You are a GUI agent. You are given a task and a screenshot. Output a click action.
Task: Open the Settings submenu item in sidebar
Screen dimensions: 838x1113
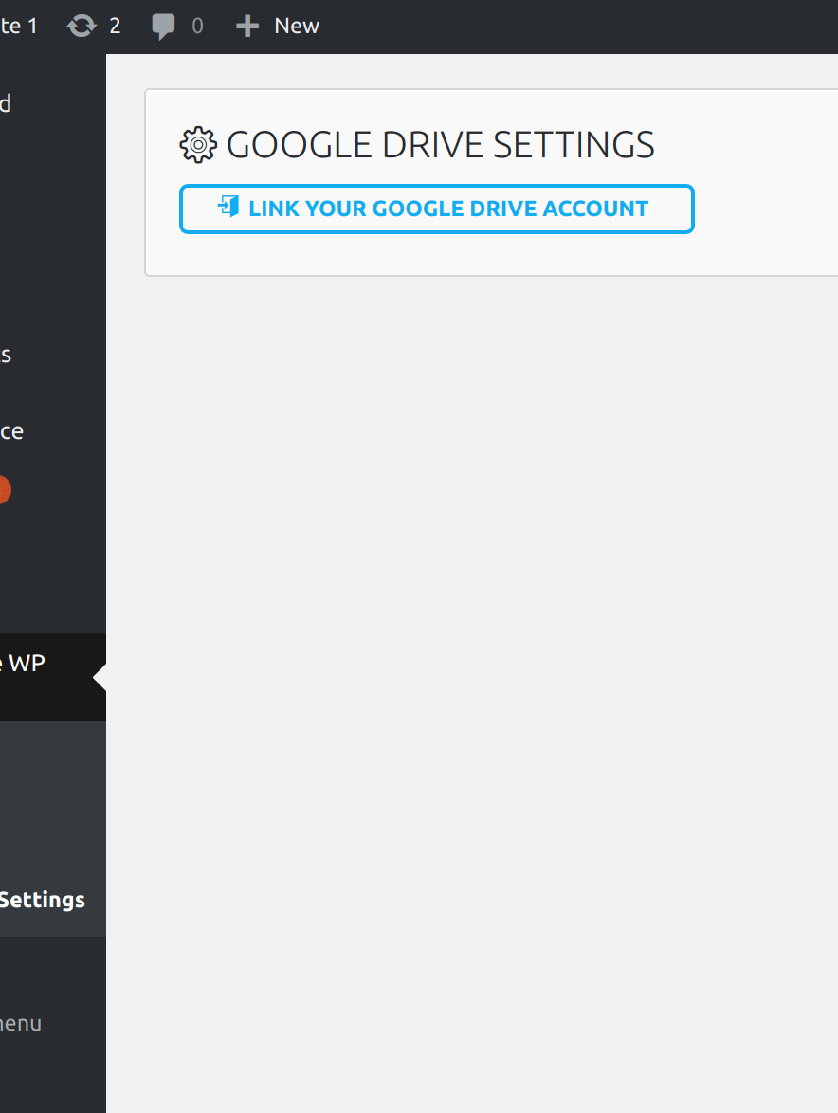pos(42,900)
